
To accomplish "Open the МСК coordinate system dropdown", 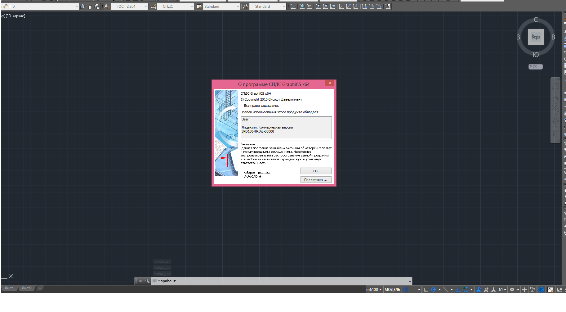I will point(536,66).
